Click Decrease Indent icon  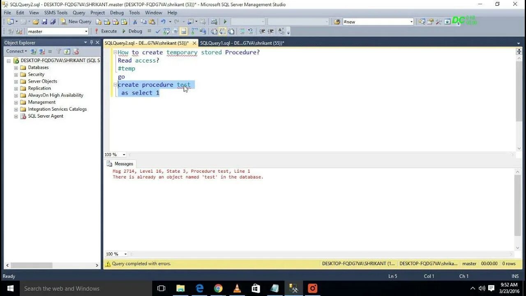262,31
